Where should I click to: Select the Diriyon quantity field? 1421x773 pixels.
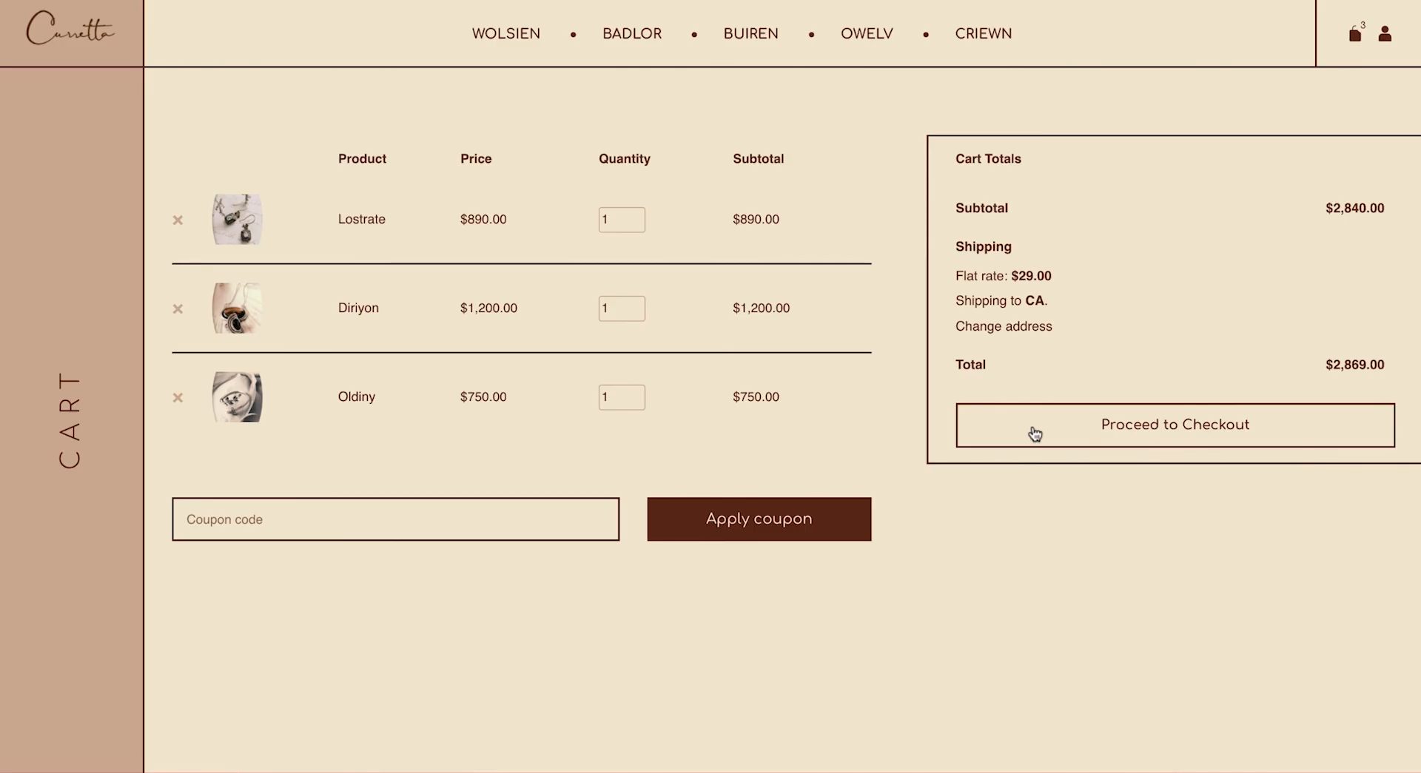click(621, 308)
